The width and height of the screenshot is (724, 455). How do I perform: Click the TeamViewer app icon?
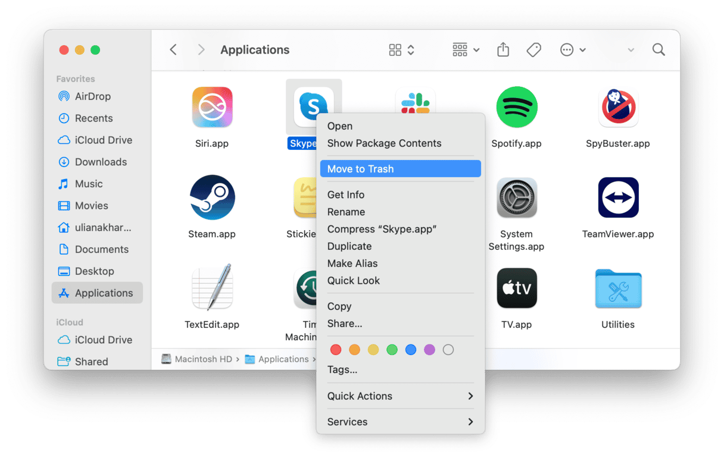[x=618, y=198]
